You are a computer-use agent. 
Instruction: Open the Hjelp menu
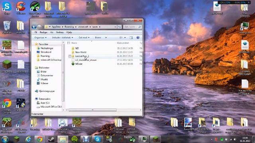(69, 33)
